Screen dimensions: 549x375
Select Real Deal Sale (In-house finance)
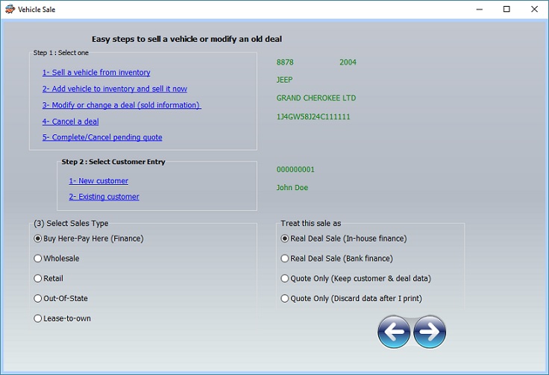click(x=284, y=239)
